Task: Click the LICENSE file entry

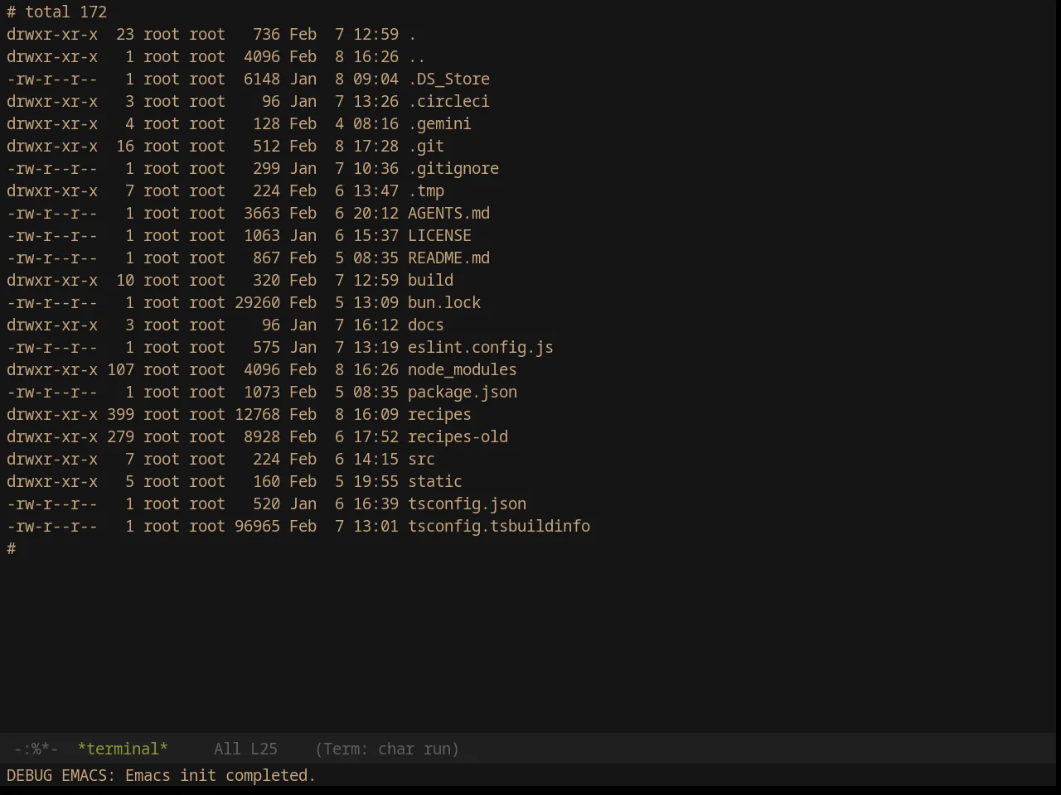Action: (439, 235)
